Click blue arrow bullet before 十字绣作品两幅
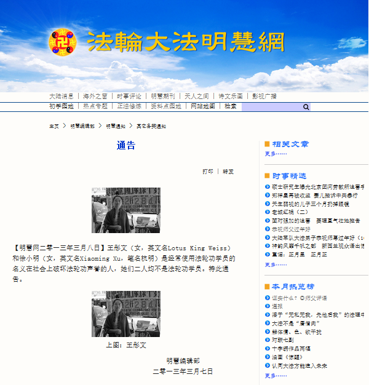The width and height of the screenshot is (369, 385). point(268,348)
